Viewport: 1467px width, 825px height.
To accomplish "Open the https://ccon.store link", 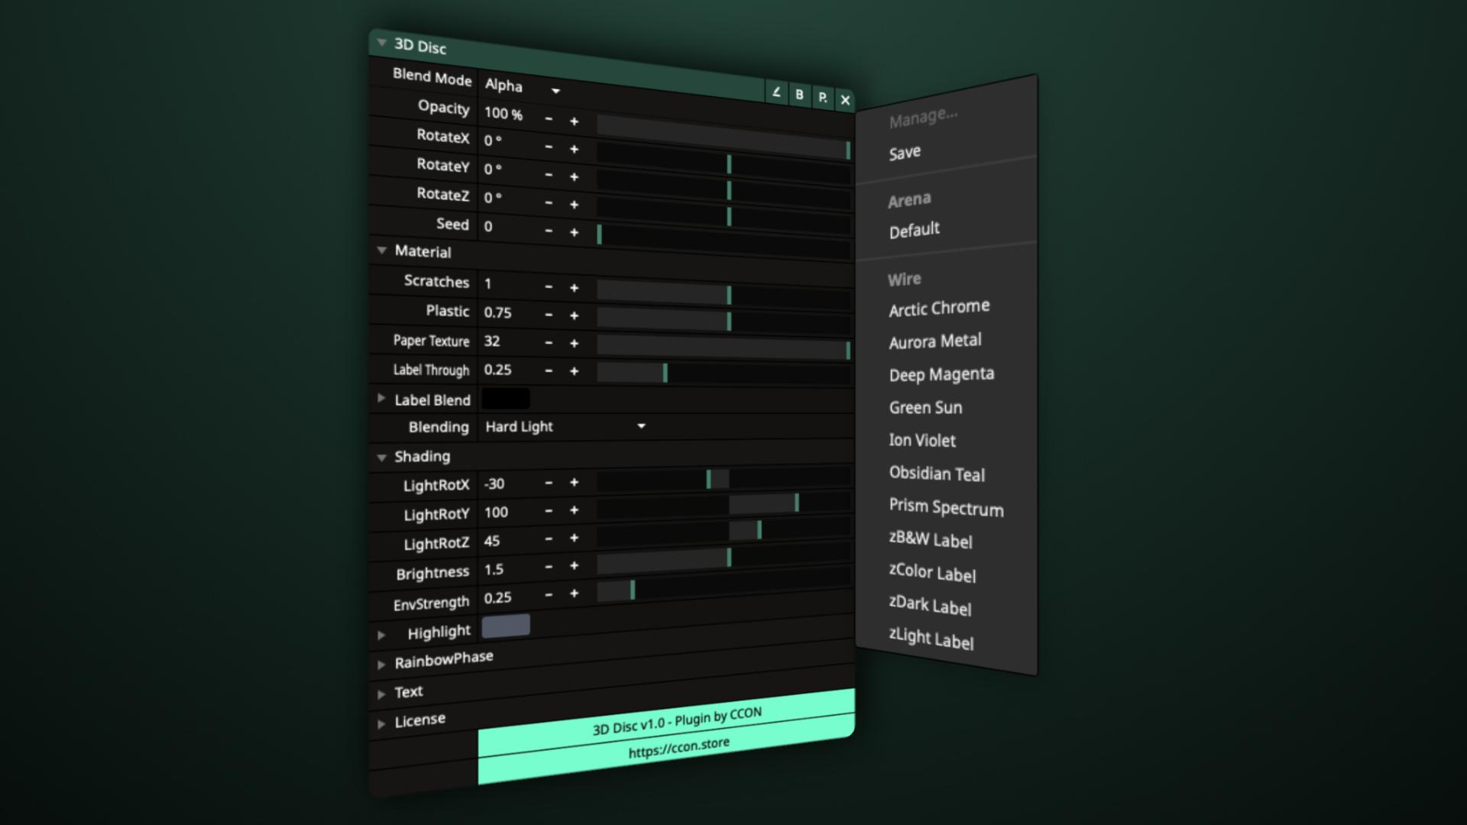I will [666, 749].
